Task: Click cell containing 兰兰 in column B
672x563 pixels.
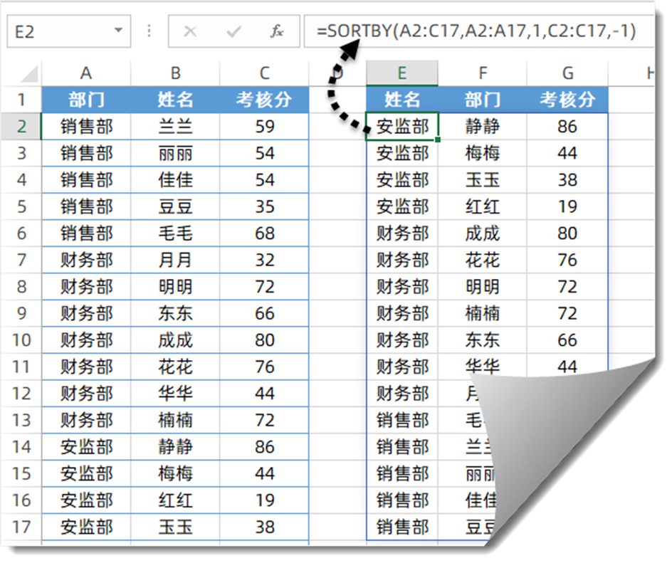Action: point(175,127)
